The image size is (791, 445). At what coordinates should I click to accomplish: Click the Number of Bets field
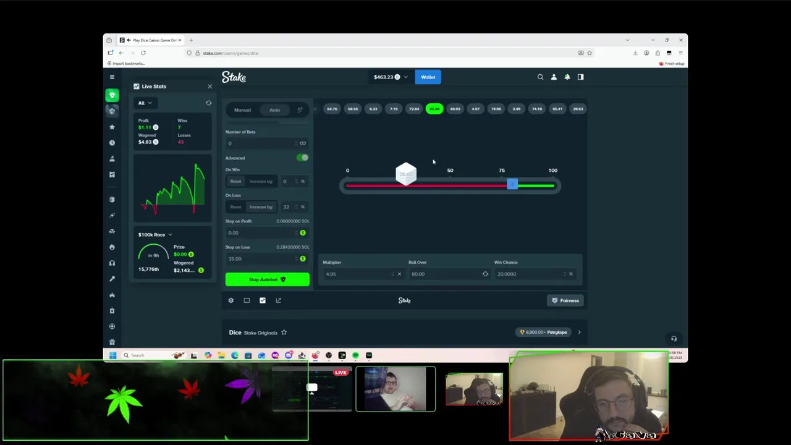pos(260,143)
